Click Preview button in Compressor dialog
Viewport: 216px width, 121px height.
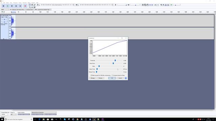click(101, 78)
